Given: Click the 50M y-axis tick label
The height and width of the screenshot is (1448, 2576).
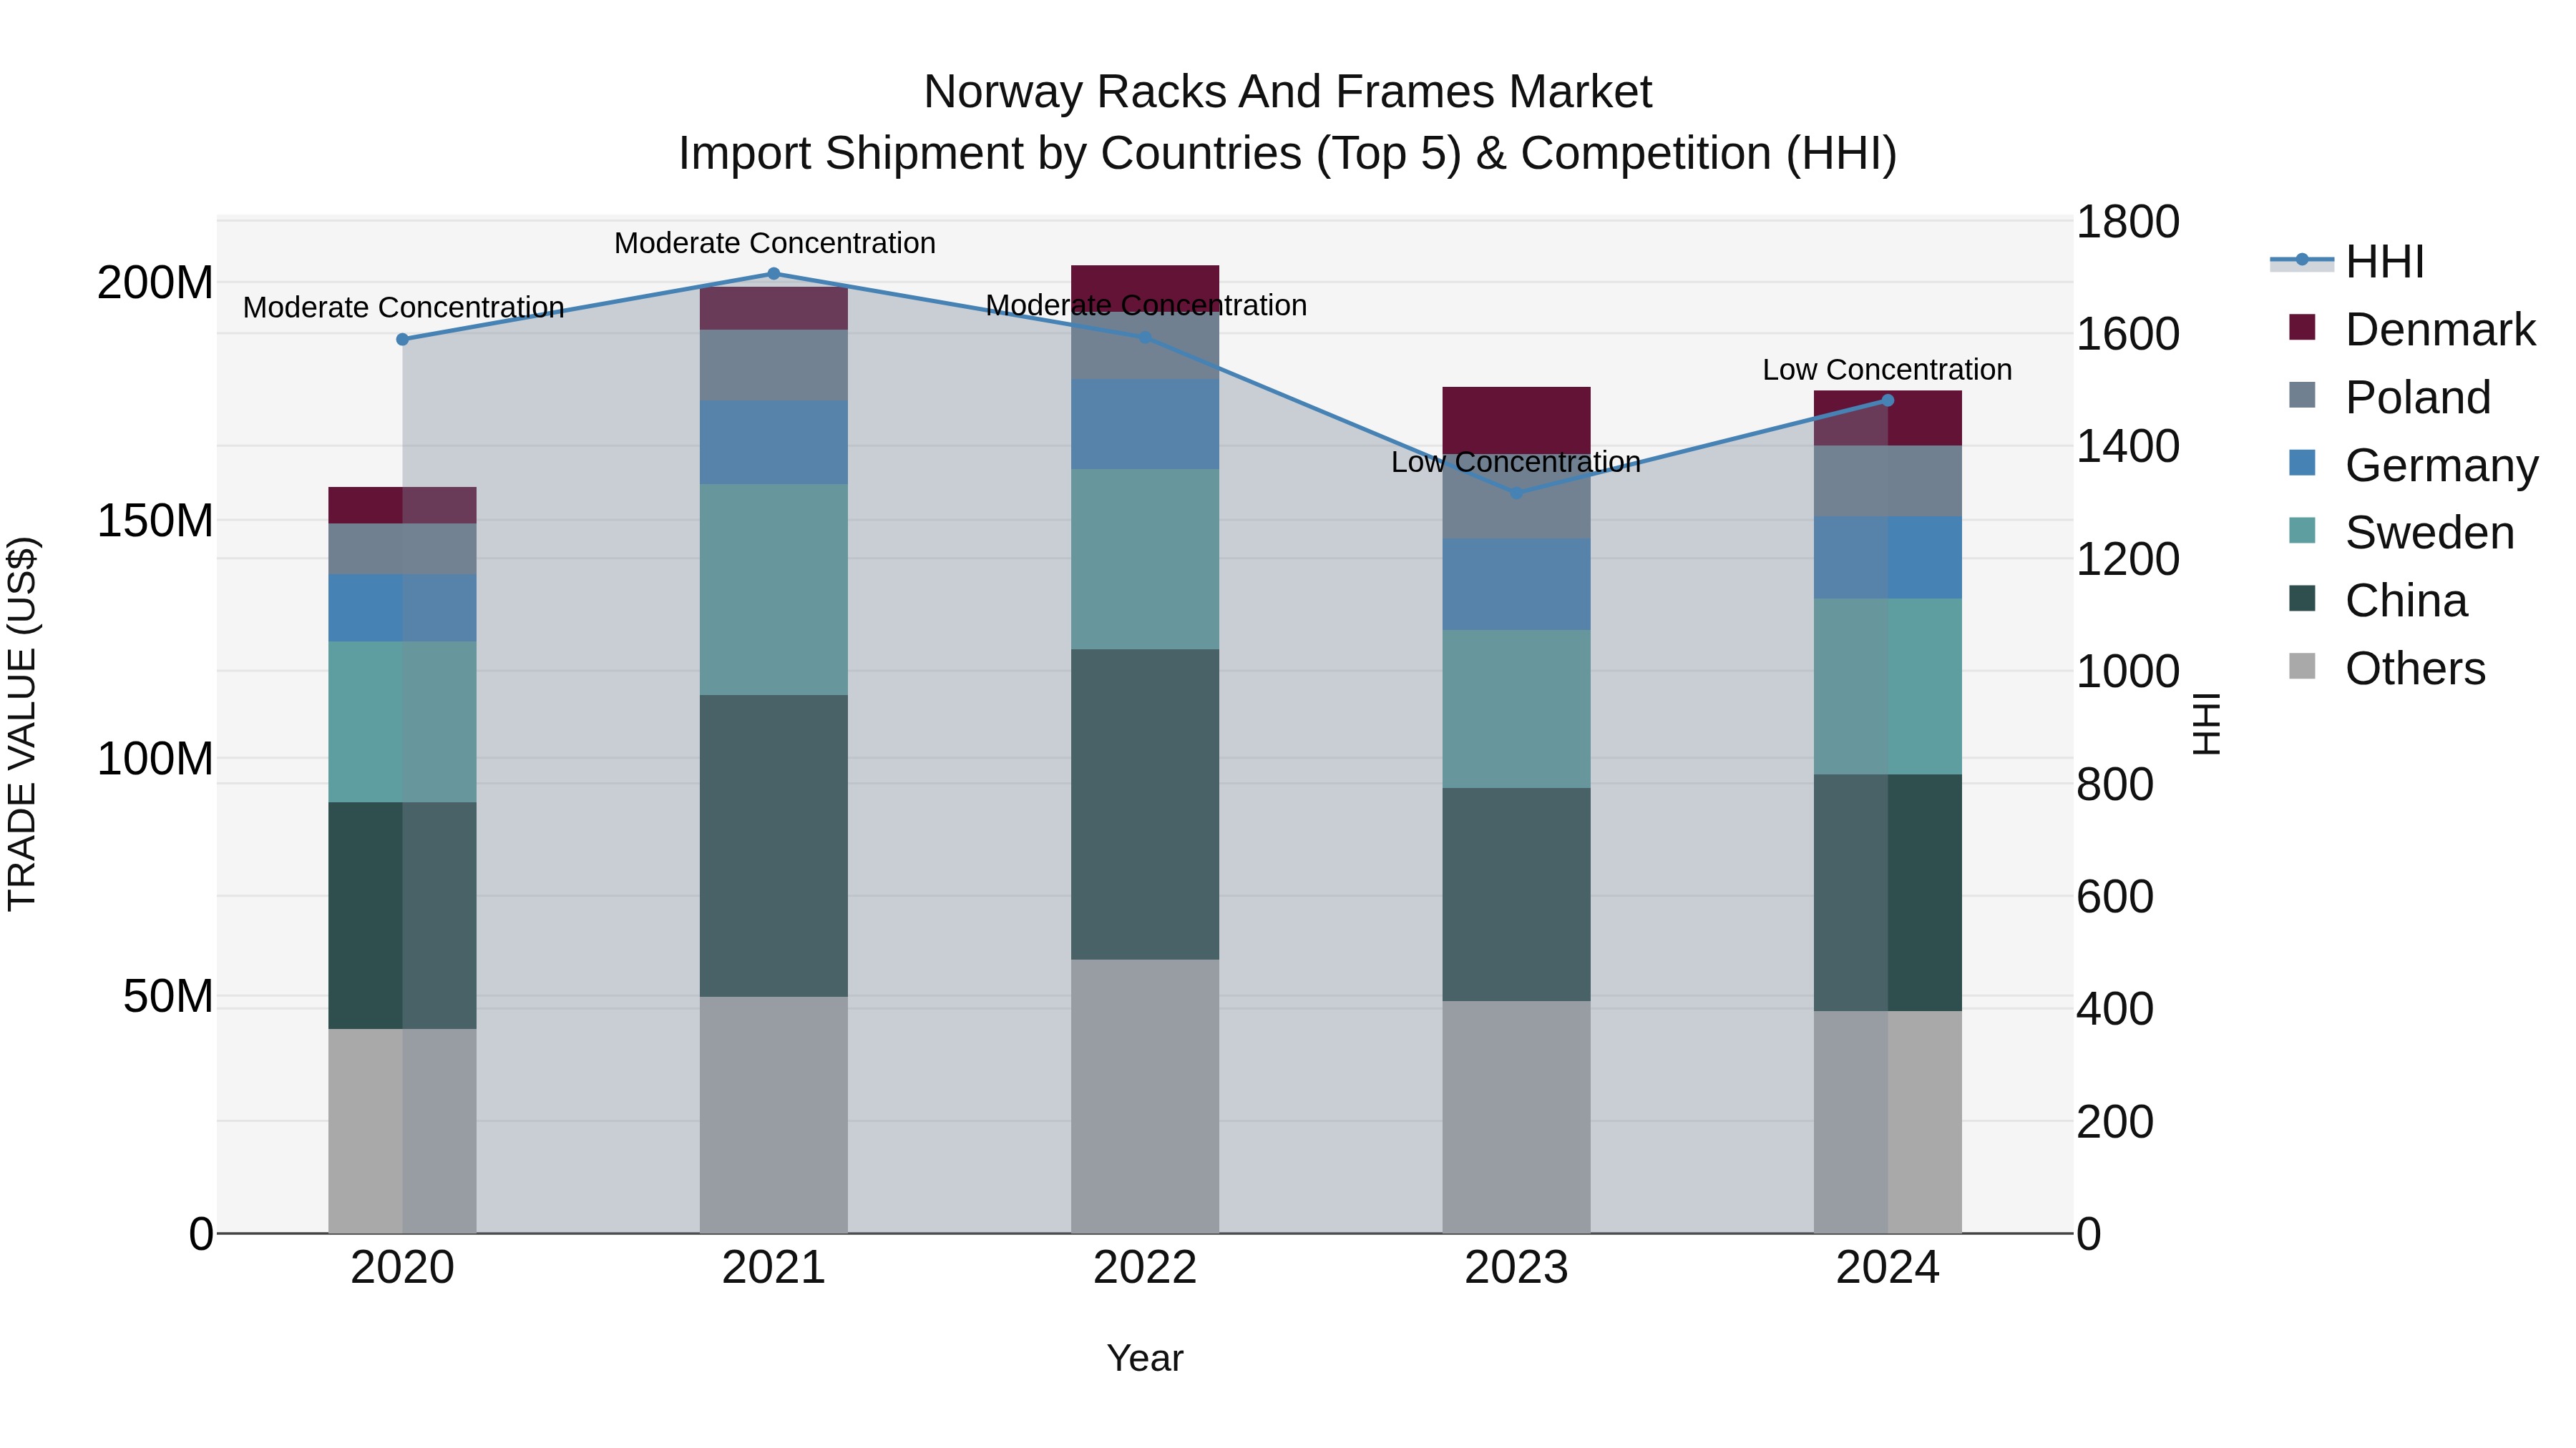Looking at the screenshot, I should pyautogui.click(x=168, y=998).
